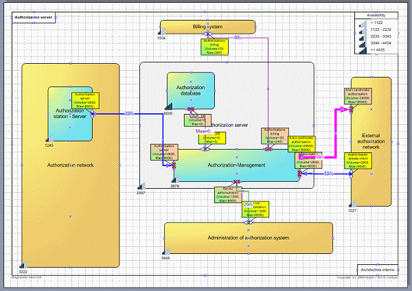412x291 pixels.
Task: Select Administration of authorization system block
Action: [x=249, y=238]
